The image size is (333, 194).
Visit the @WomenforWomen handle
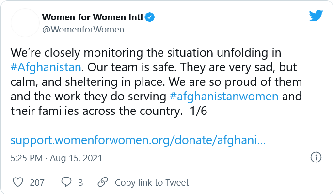(x=83, y=30)
